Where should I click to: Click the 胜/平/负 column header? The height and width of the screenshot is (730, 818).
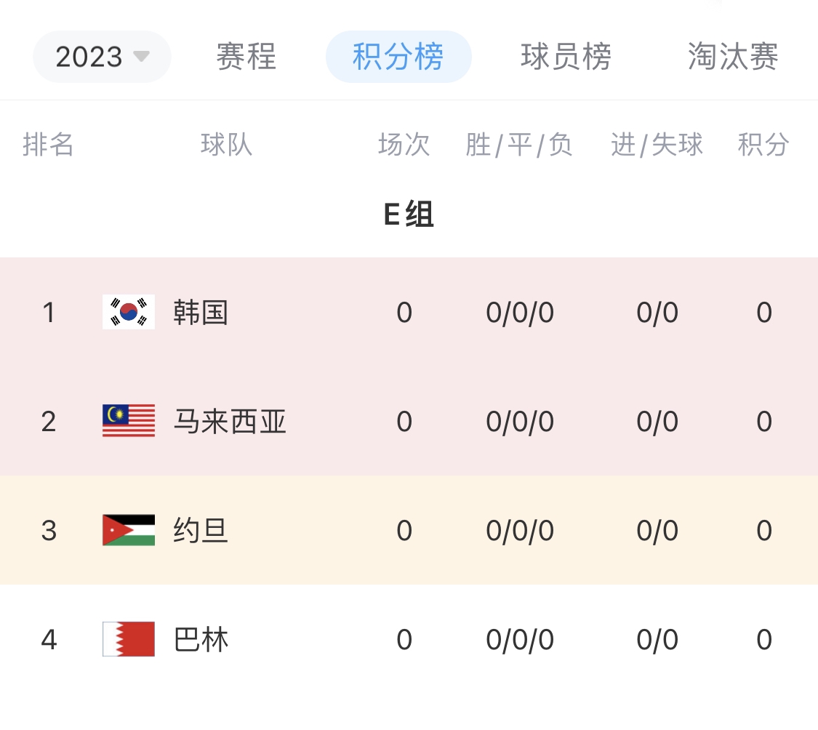tap(519, 145)
